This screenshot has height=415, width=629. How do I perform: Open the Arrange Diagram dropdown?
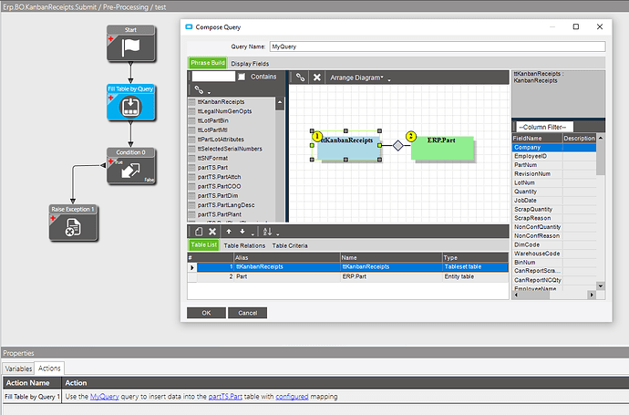(x=360, y=78)
